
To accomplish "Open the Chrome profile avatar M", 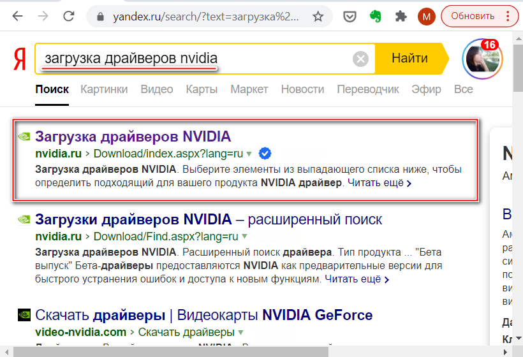I will point(426,16).
